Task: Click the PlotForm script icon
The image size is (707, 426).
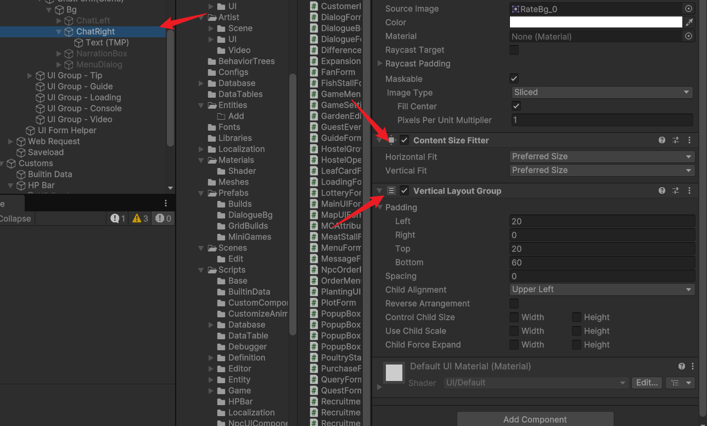Action: click(x=314, y=303)
